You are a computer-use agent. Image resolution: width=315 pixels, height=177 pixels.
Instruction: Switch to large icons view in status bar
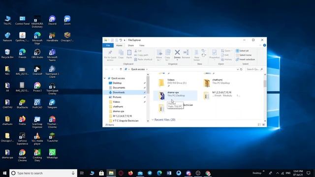tap(264, 125)
